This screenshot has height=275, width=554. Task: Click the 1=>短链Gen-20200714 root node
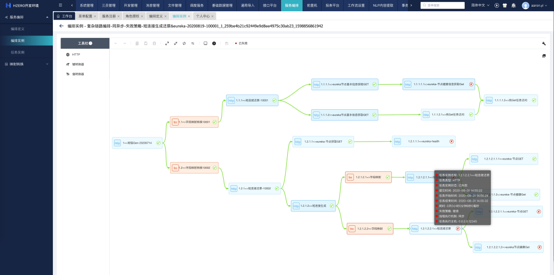(137, 143)
